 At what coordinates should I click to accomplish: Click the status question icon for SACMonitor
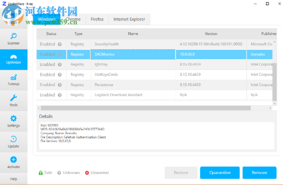pos(60,54)
